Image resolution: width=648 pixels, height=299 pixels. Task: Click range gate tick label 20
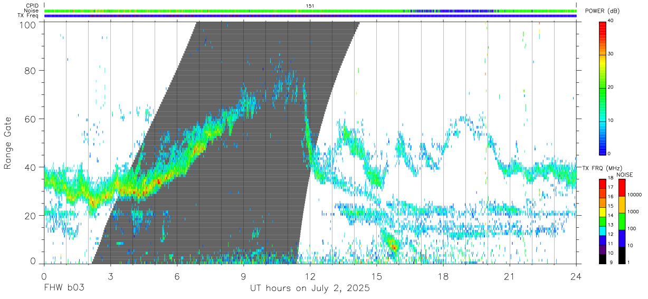pyautogui.click(x=31, y=216)
